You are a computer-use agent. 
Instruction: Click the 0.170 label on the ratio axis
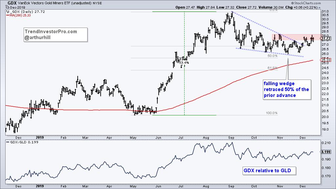point(326,176)
